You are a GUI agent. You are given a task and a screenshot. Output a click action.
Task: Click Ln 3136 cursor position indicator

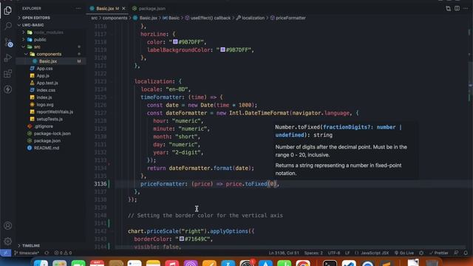[x=284, y=253]
